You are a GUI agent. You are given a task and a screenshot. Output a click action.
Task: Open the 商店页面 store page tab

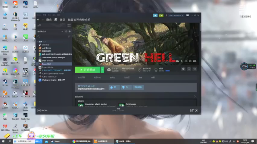coord(81,77)
